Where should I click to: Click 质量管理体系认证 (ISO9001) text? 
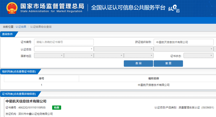(196, 108)
